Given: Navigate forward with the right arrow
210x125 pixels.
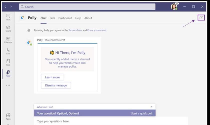Looking at the screenshot, I should [x=11, y=7].
